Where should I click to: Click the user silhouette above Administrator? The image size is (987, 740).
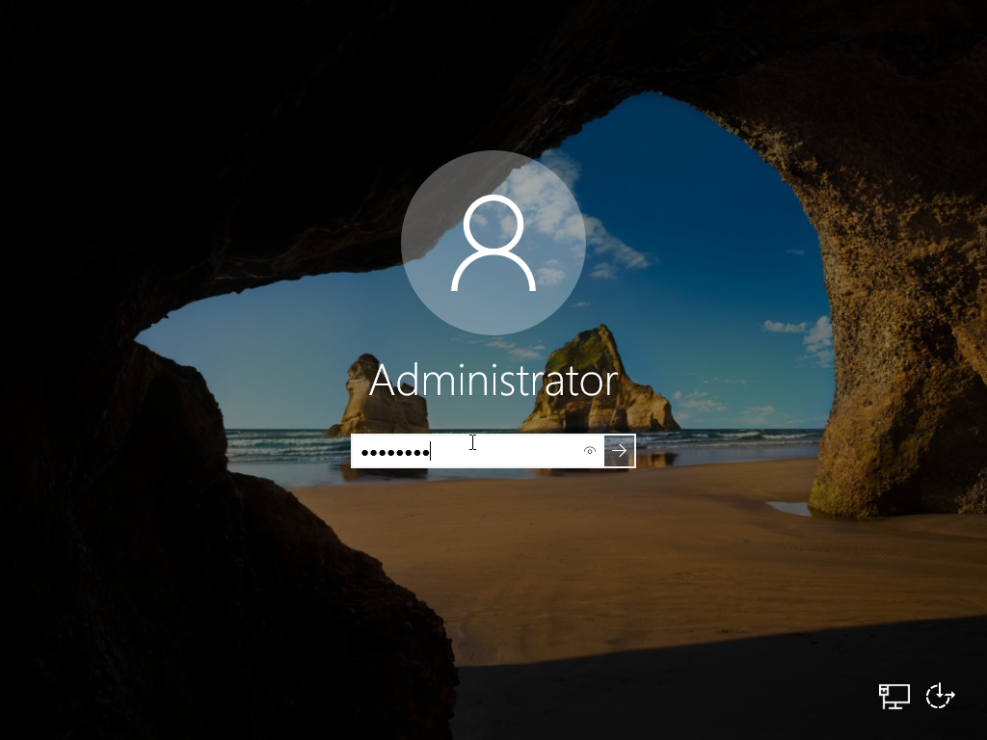[x=493, y=244]
